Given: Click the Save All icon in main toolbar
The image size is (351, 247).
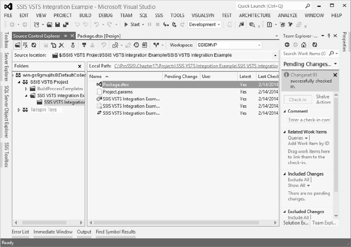Looking at the screenshot, I should pyautogui.click(x=66, y=25).
